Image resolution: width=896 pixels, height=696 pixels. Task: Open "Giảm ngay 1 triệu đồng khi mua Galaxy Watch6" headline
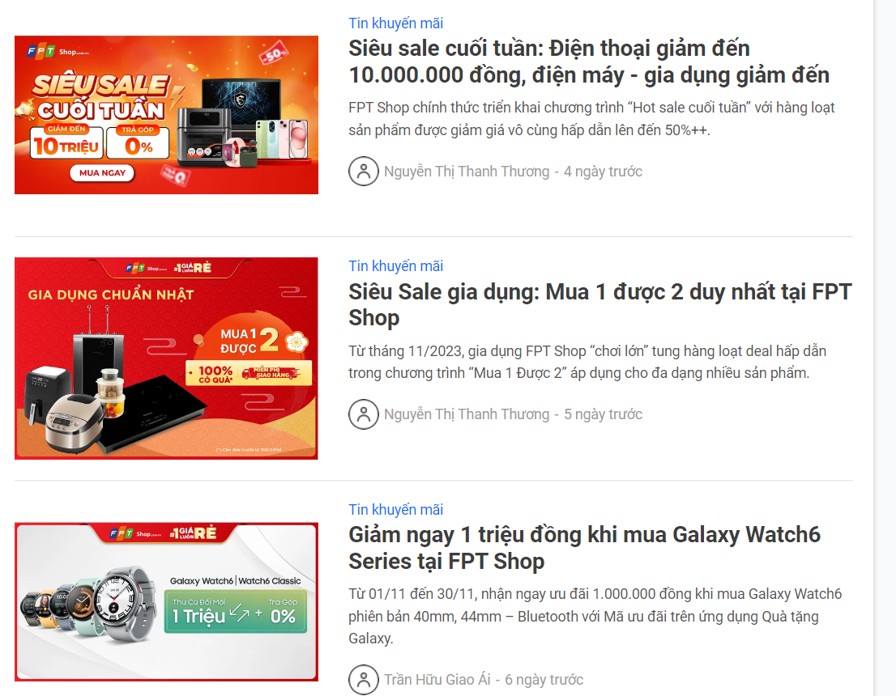pos(584,548)
